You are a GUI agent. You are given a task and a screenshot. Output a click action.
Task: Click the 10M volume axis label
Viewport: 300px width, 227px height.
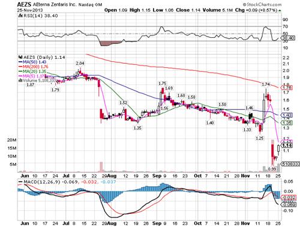(x=11, y=156)
